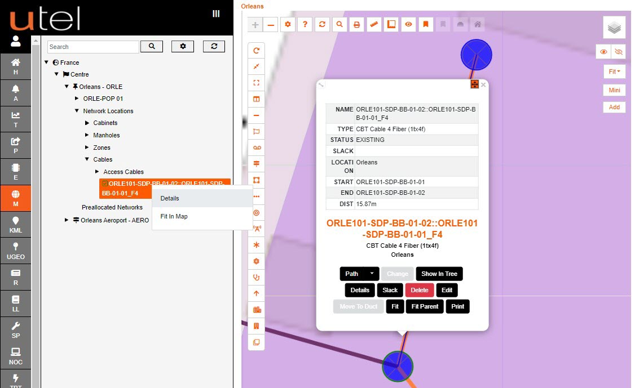Click the copy layers icon at toolbar bottom
Image resolution: width=635 pixels, height=388 pixels.
pos(257,342)
